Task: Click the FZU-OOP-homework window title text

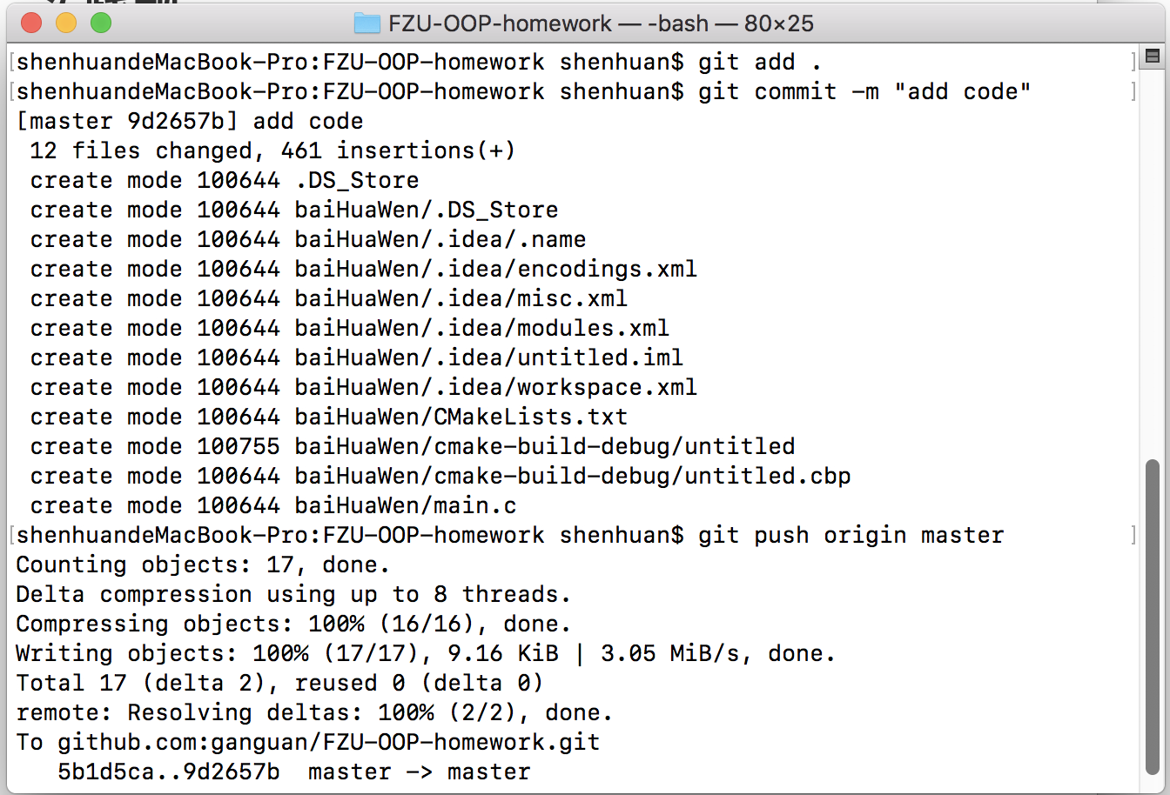Action: coord(500,23)
